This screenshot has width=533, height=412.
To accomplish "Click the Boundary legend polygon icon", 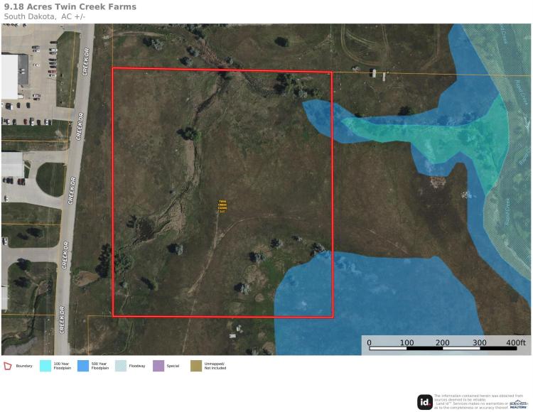I will pyautogui.click(x=8, y=366).
